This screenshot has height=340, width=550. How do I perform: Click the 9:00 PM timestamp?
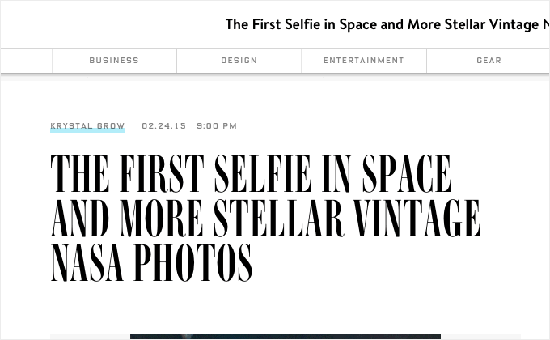click(217, 126)
